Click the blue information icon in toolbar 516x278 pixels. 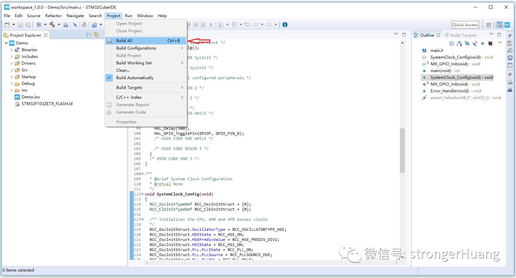point(285,24)
